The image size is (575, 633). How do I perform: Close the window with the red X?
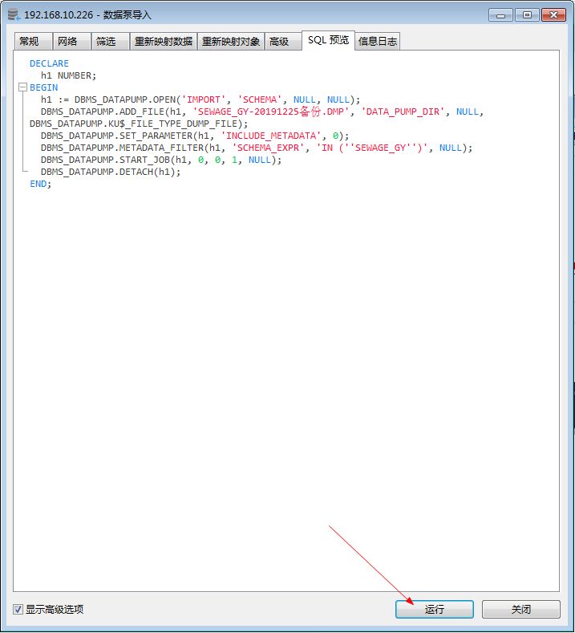point(553,15)
